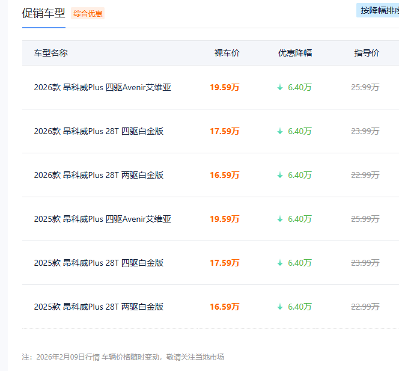Open 2026款 昂科威Plus 28T 四驱白金版 model

coord(99,131)
